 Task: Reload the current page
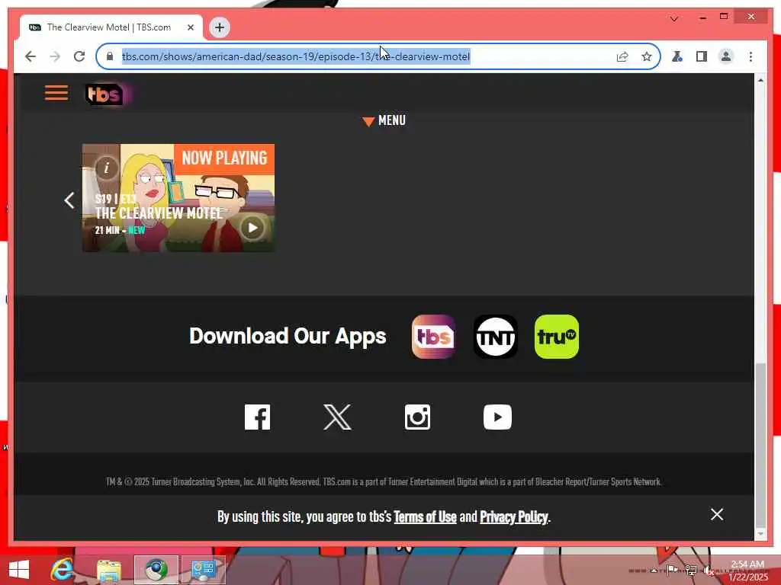tap(79, 56)
